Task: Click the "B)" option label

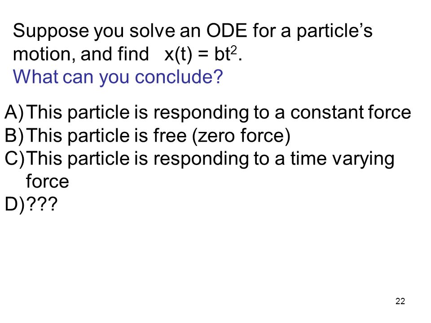Action: [x=14, y=135]
